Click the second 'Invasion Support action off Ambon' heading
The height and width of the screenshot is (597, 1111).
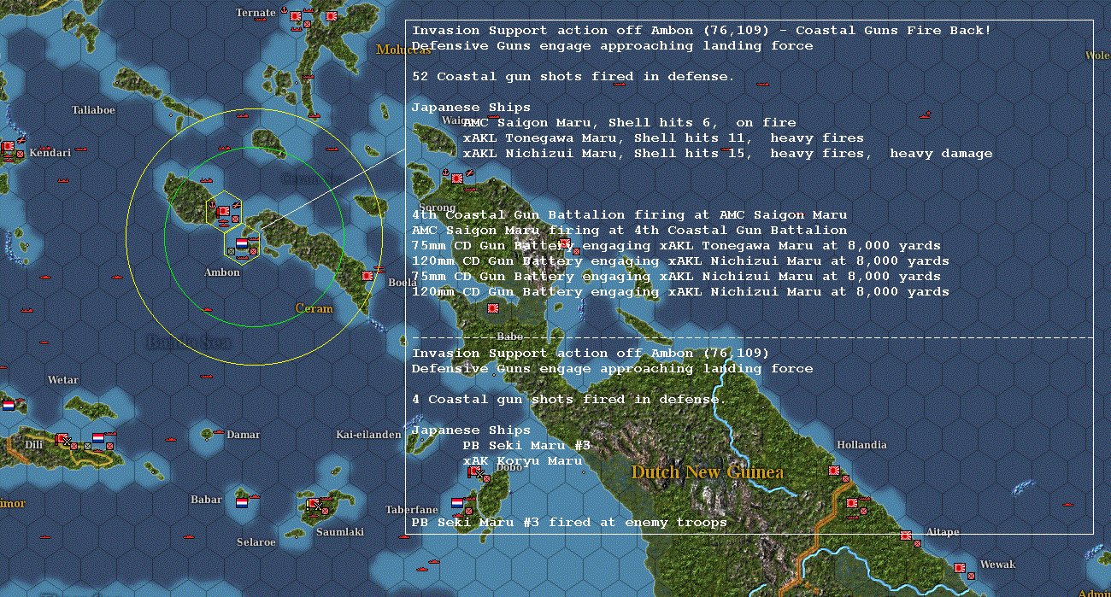pos(591,353)
